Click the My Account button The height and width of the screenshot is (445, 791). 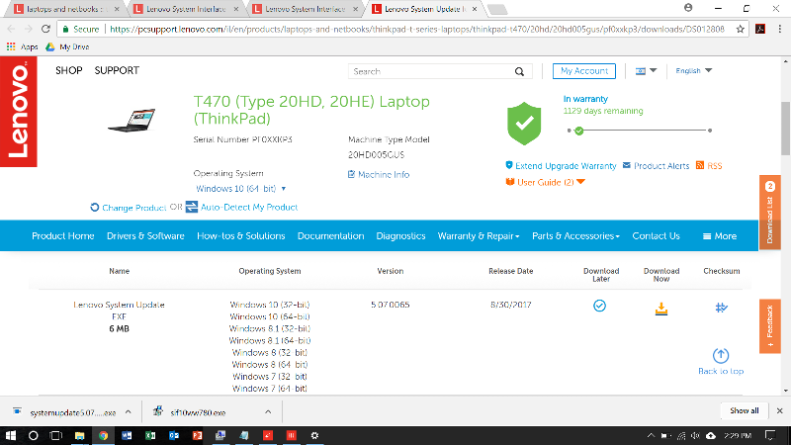[584, 71]
